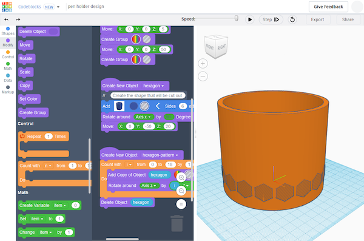Click the palette vertical scrollbar
The height and width of the screenshot is (241, 364).
(x=90, y=166)
